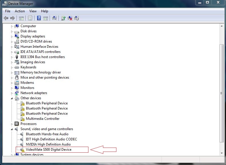Image resolution: width=226 pixels, height=165 pixels.
Task: Click the blue Help question mark icon
Action: 39,18
